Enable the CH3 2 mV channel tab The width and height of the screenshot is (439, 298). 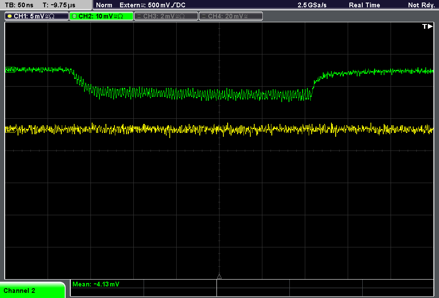pyautogui.click(x=166, y=16)
